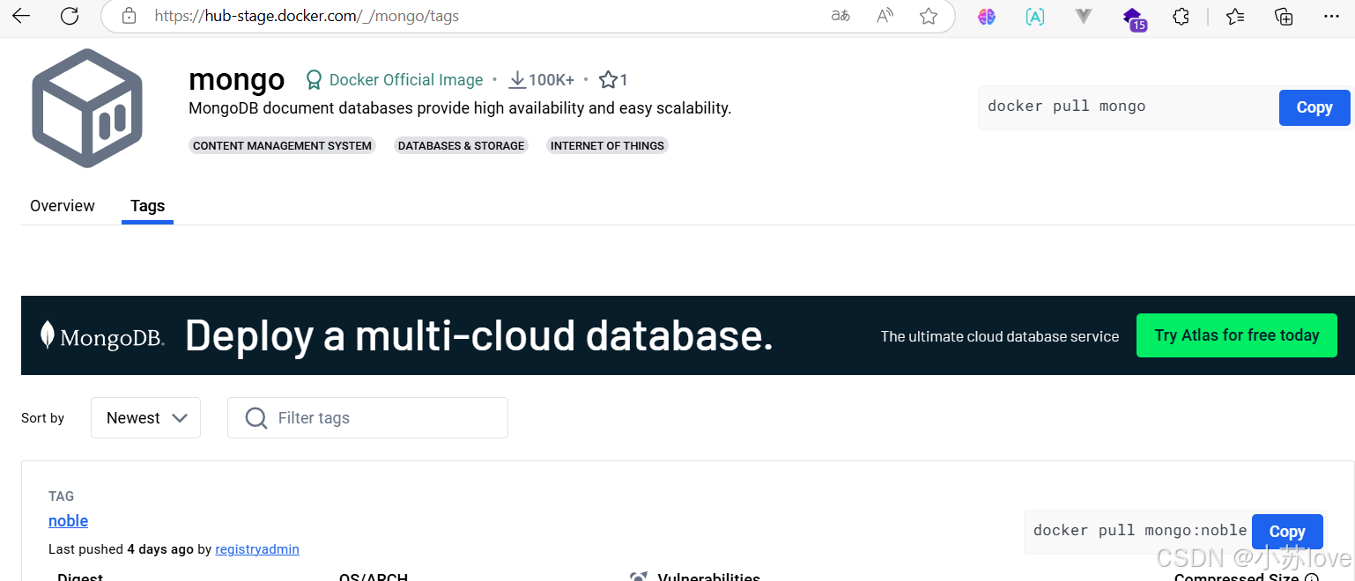Image resolution: width=1355 pixels, height=581 pixels.
Task: Click the MongoDB leaf logo in banner
Action: (x=48, y=335)
